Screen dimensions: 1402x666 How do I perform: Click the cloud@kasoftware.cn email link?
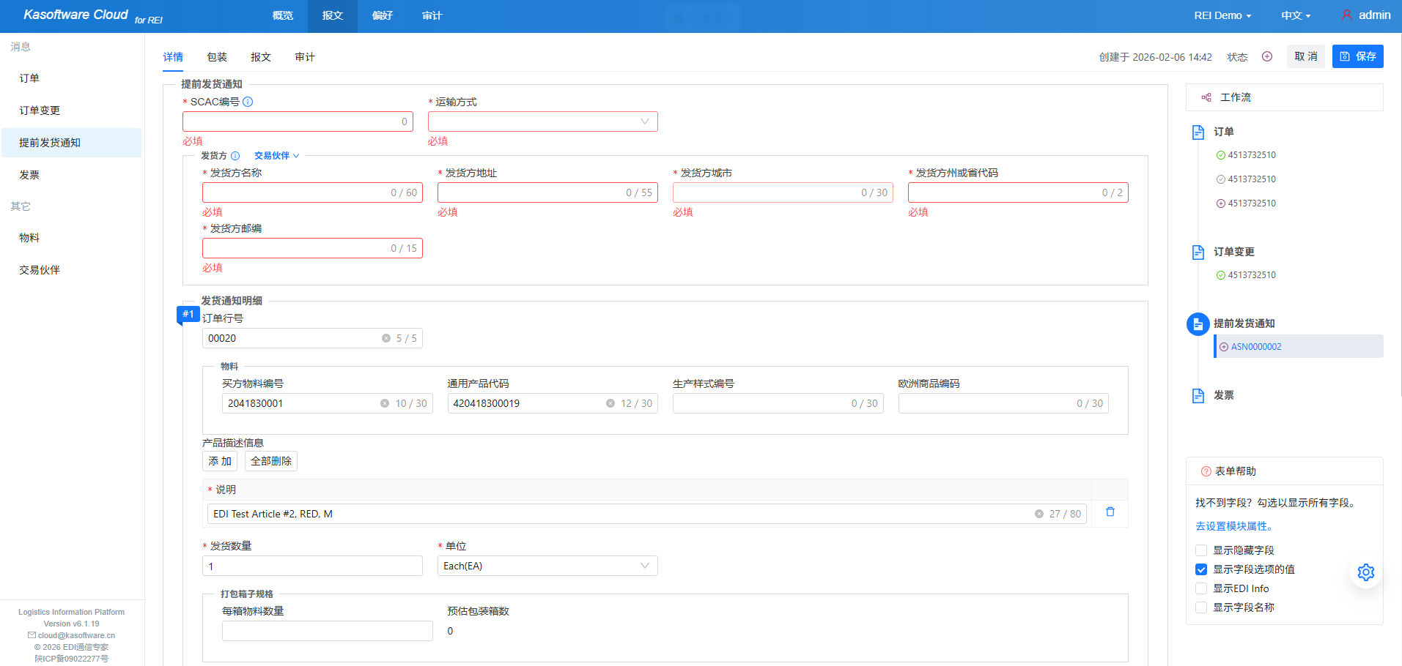tap(76, 635)
